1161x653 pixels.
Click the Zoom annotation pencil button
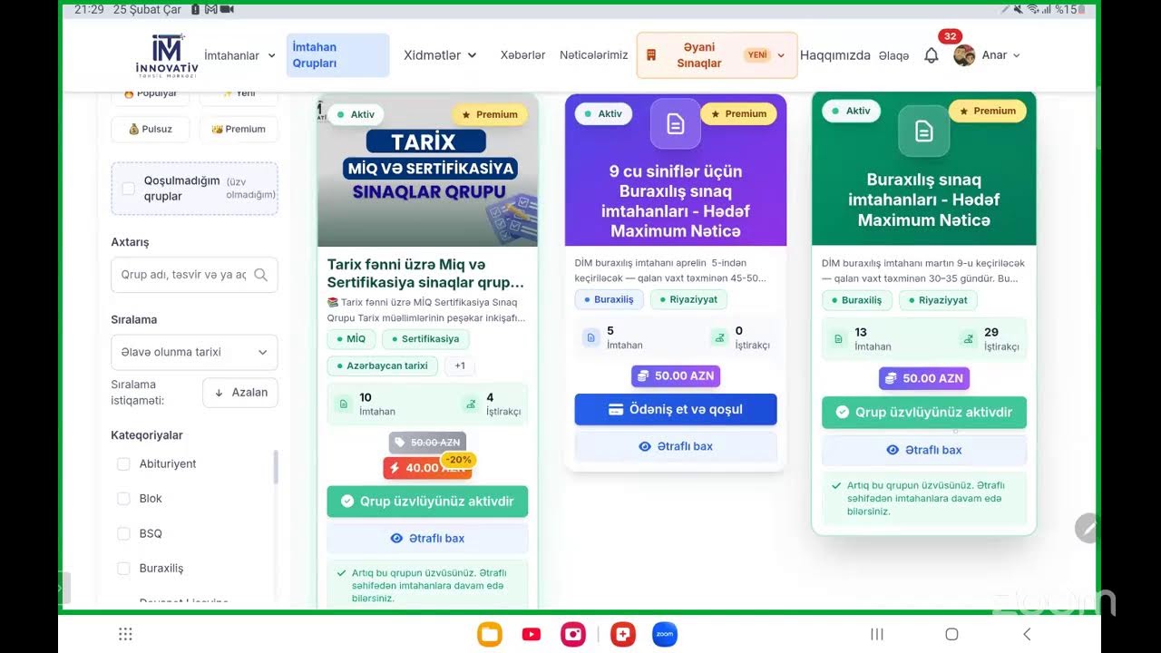[x=1088, y=528]
